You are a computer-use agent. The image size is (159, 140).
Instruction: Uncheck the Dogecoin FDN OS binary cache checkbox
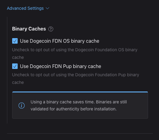click(15, 41)
